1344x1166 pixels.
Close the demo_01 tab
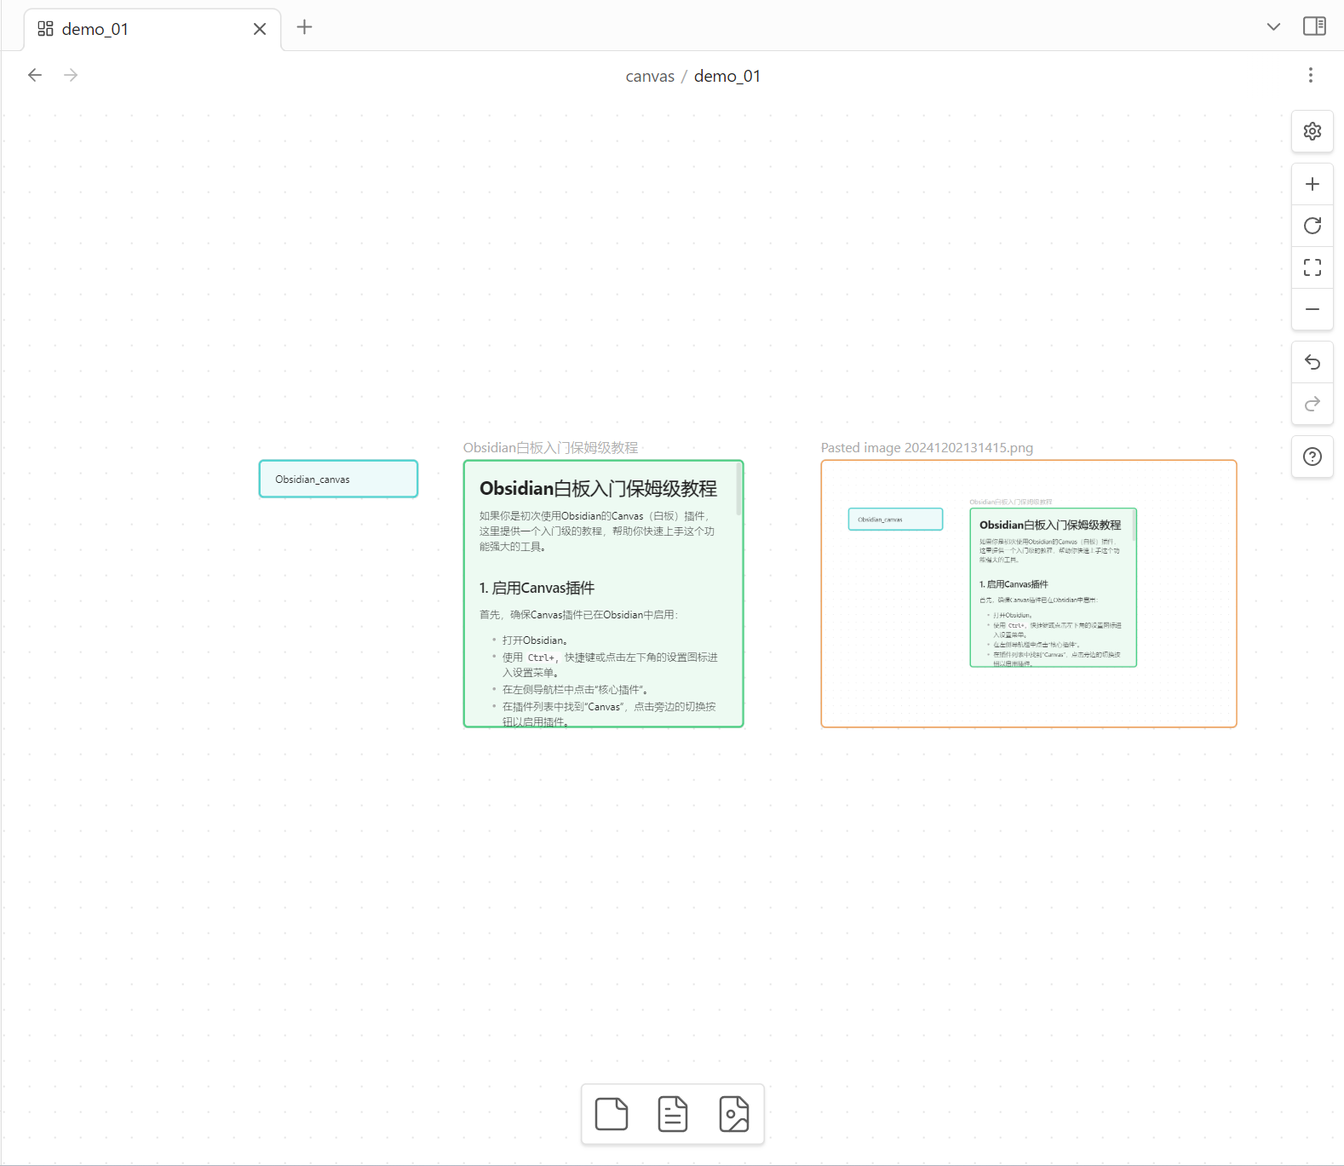pos(260,29)
